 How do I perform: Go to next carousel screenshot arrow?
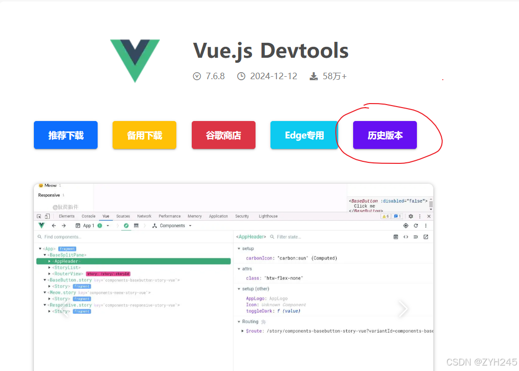403,309
